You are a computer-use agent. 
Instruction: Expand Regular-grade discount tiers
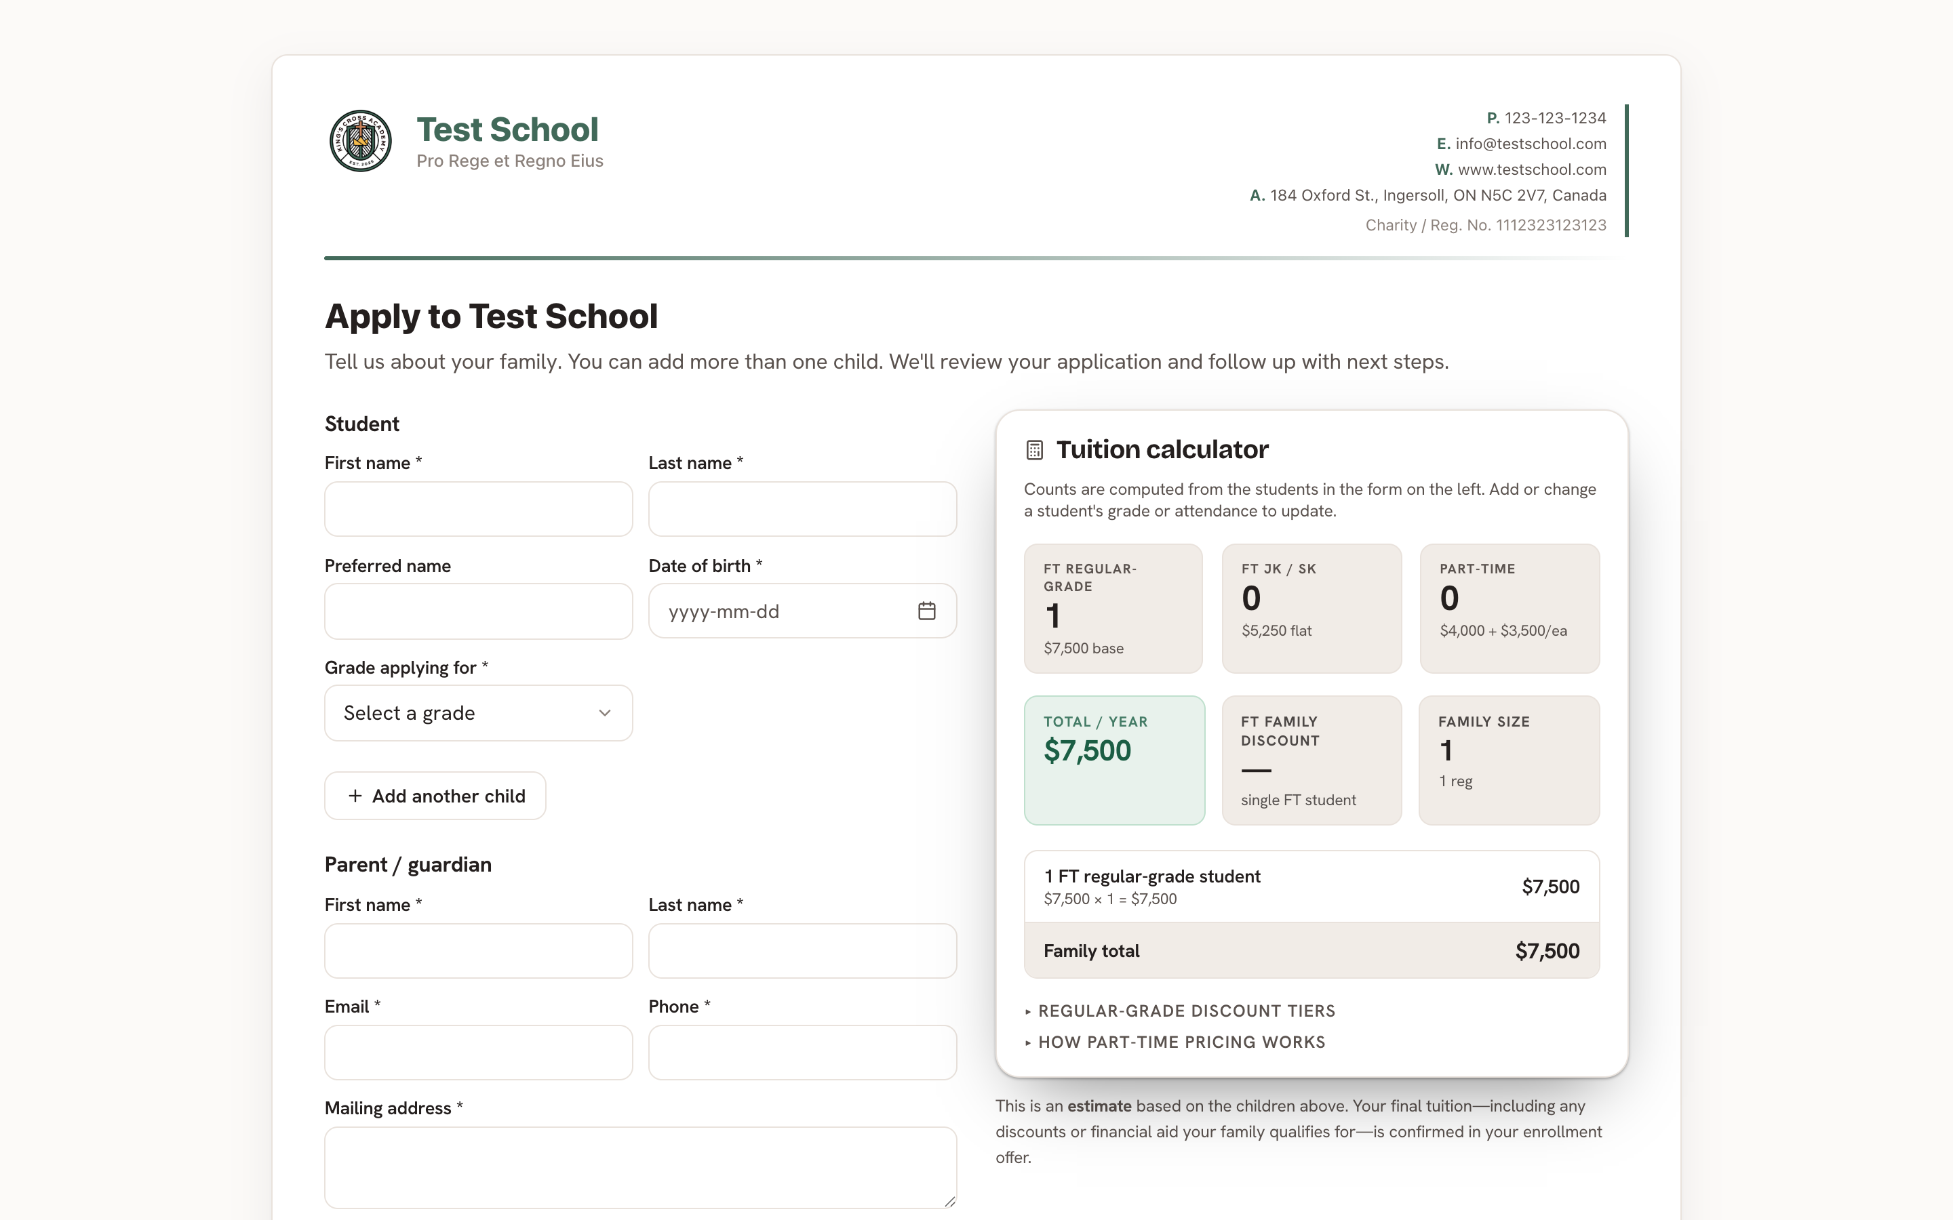tap(1180, 1010)
